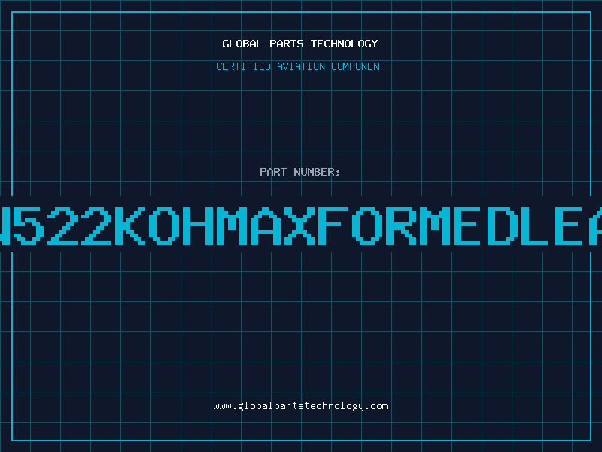Image resolution: width=602 pixels, height=452 pixels.
Task: Select the letter K in the large part number
Action: tap(130, 225)
